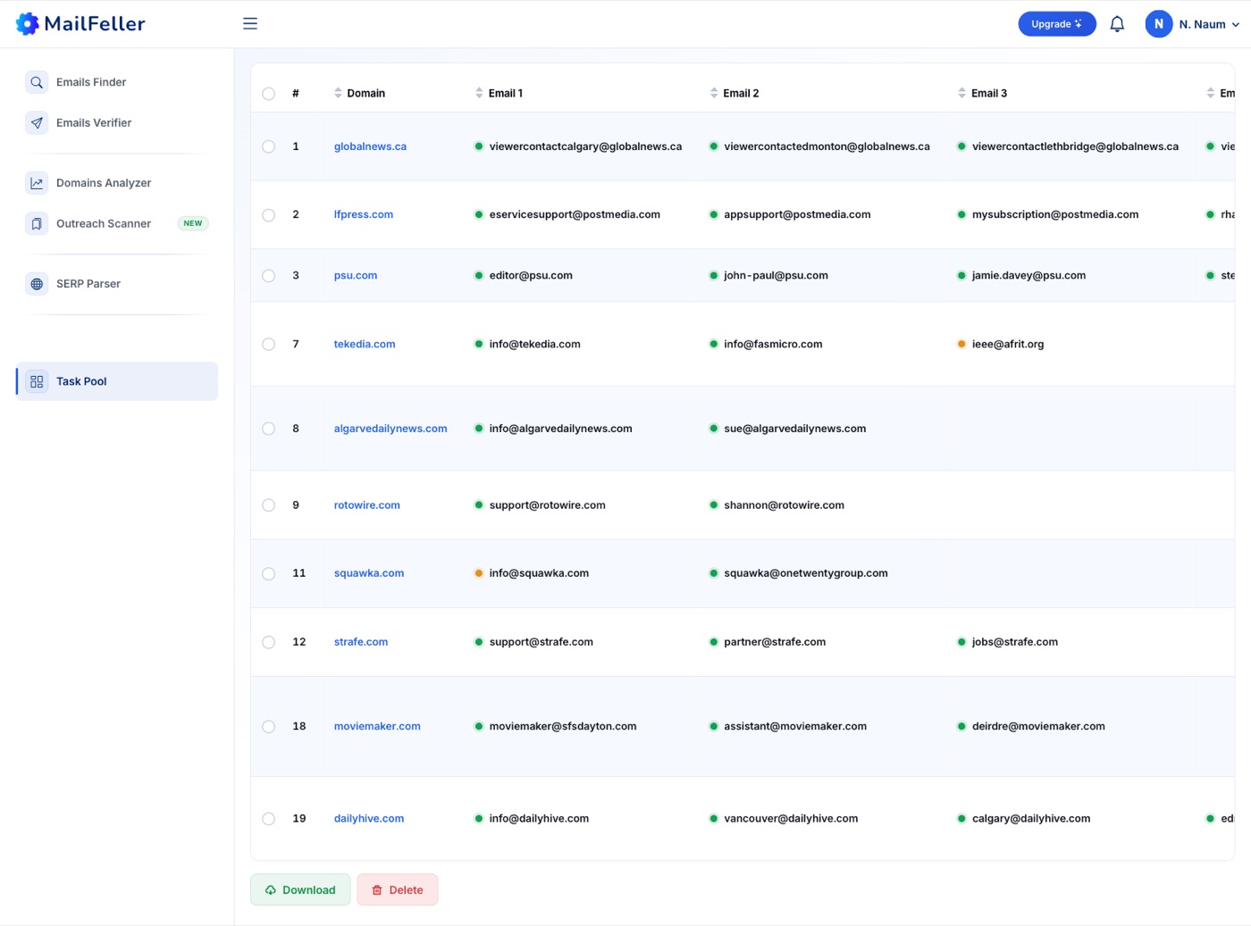This screenshot has height=926, width=1251.
Task: Select the psu.com row checkbox
Action: point(269,276)
